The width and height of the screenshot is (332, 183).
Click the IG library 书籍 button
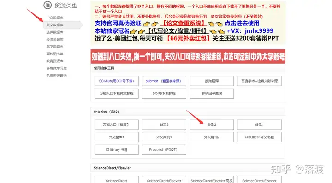pos(117,149)
